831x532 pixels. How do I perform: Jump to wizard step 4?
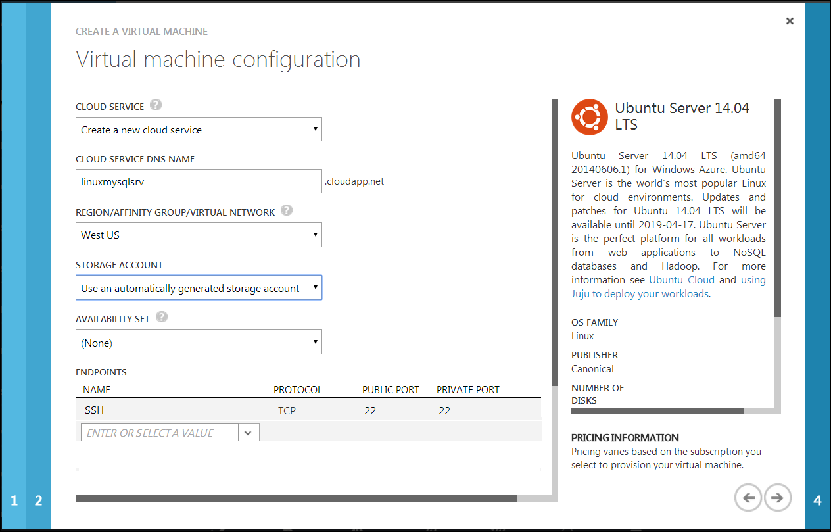817,501
